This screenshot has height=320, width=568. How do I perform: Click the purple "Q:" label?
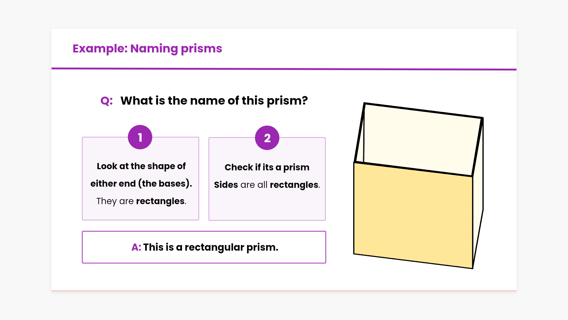106,101
